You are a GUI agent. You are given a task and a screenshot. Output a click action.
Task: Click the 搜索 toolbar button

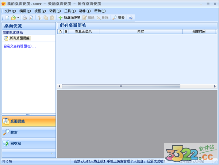[x=119, y=18]
